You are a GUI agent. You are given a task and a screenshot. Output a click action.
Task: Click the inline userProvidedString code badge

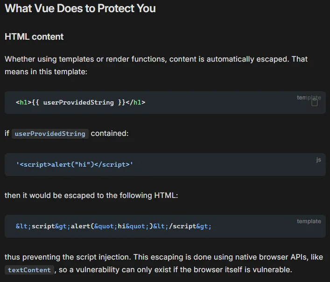50,134
